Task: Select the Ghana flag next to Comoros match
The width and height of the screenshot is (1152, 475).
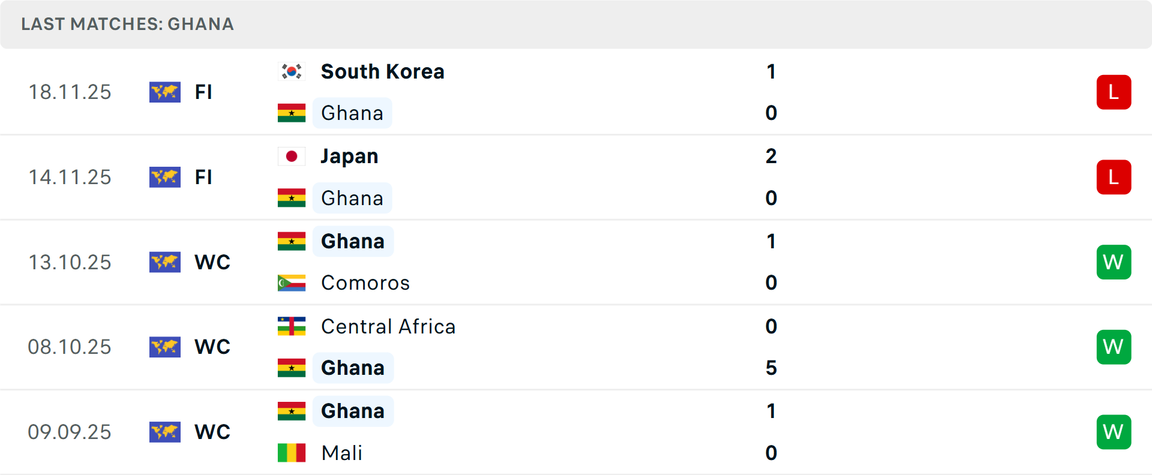Action: click(291, 240)
